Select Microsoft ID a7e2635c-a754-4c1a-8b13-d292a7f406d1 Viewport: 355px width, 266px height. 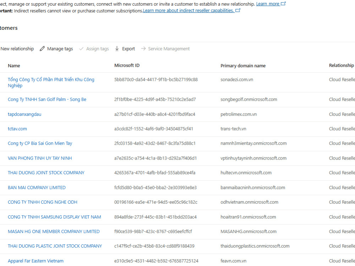pos(155,158)
